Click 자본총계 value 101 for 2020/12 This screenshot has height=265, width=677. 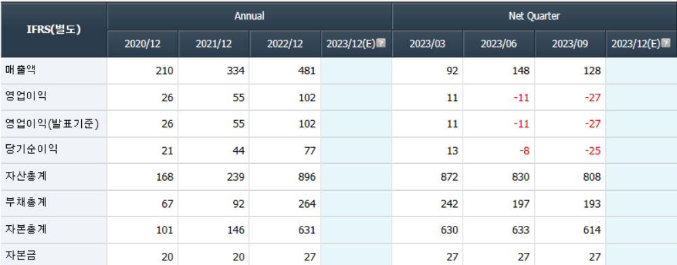(x=165, y=231)
